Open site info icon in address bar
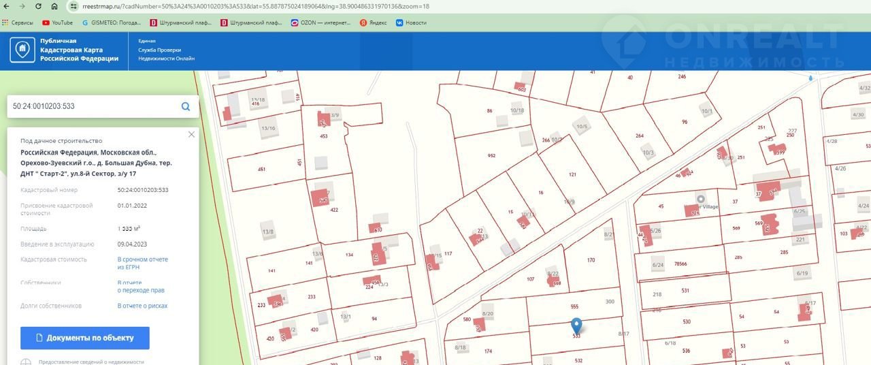The width and height of the screenshot is (871, 365). (73, 6)
